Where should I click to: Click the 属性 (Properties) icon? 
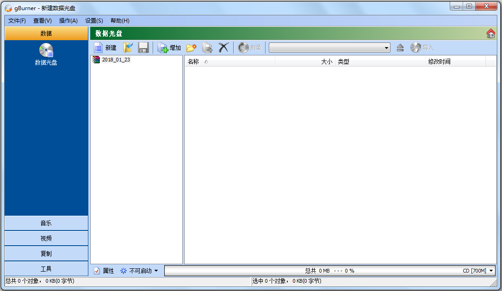coord(97,271)
